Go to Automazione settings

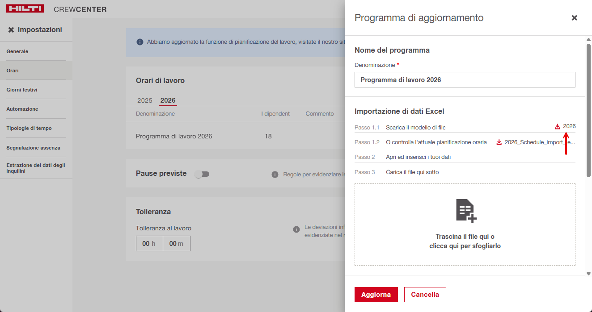tap(22, 109)
